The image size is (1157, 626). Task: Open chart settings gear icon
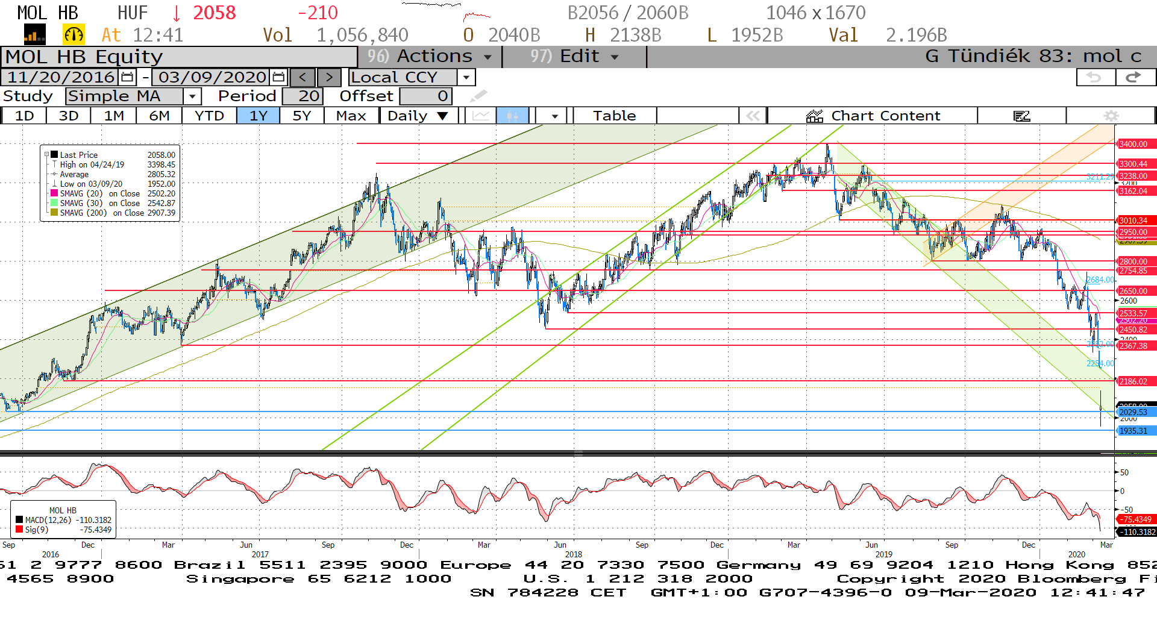point(1111,116)
